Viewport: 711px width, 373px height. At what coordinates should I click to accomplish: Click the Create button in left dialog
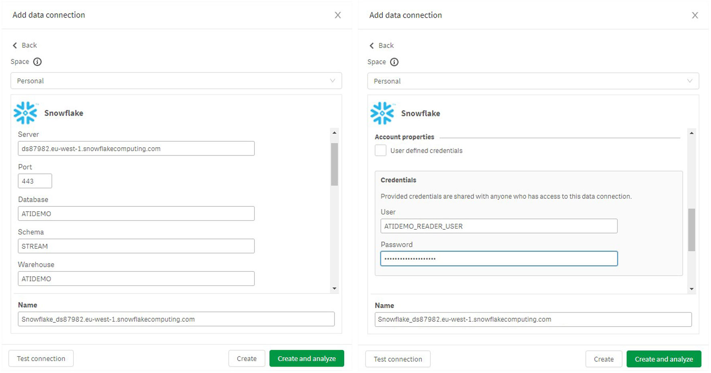point(247,359)
